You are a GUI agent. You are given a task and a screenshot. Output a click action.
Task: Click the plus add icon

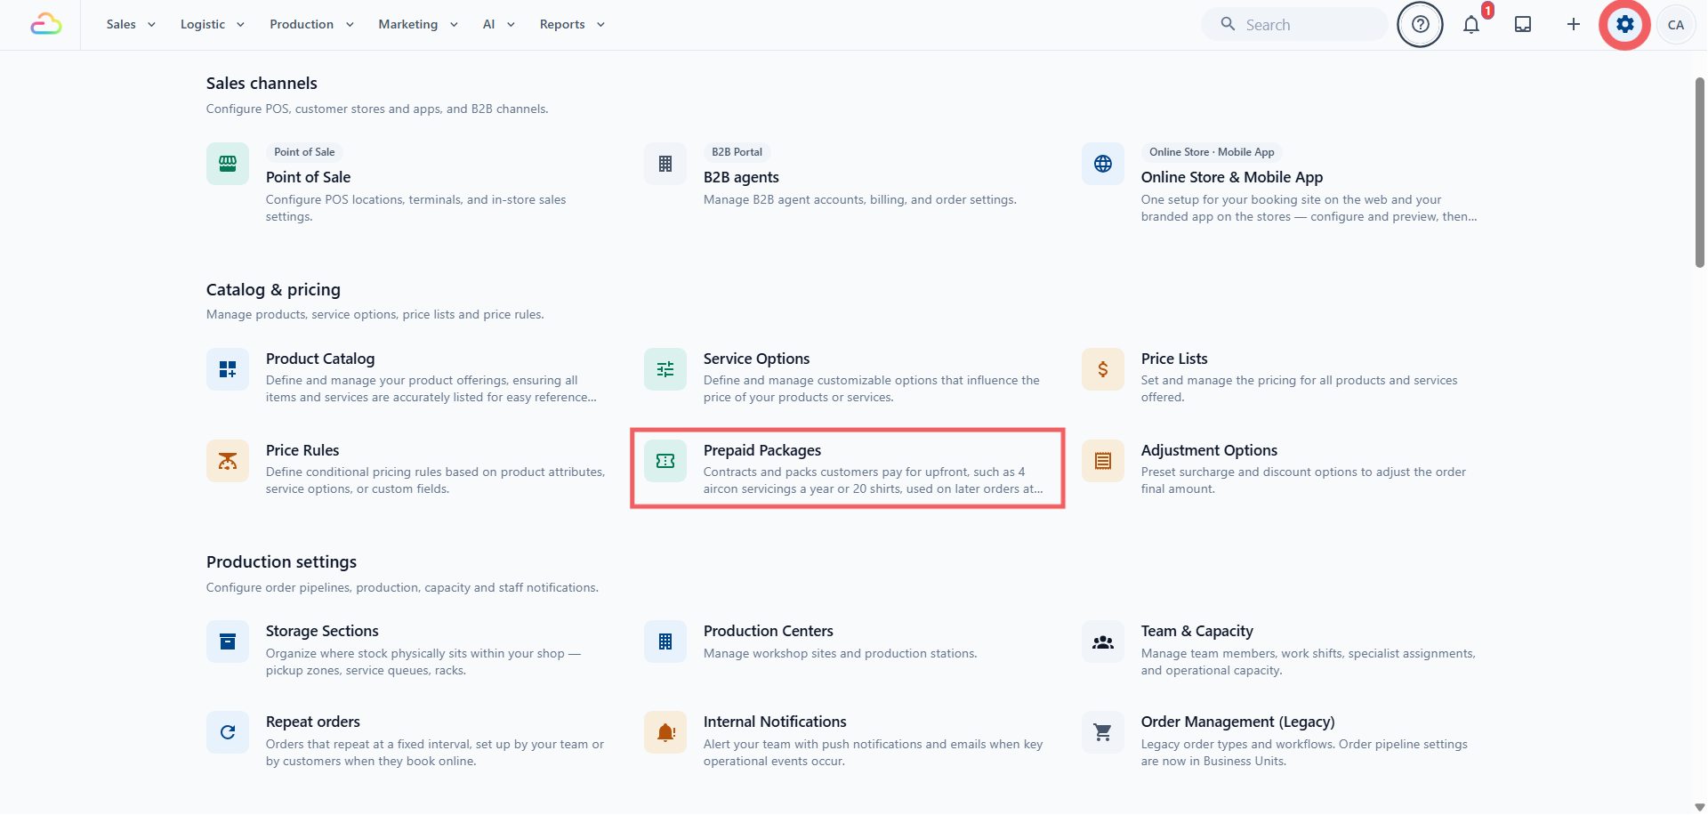coord(1574,25)
